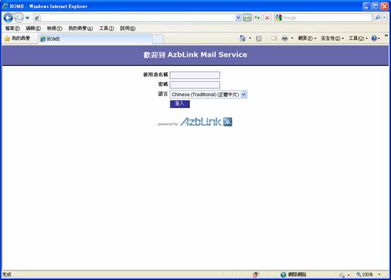391x280 pixels.
Task: Close the Internet Explorer window
Action: pyautogui.click(x=384, y=6)
